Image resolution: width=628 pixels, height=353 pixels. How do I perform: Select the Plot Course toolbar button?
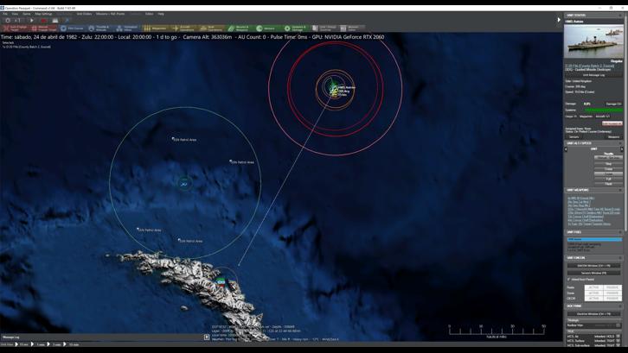[x=73, y=28]
